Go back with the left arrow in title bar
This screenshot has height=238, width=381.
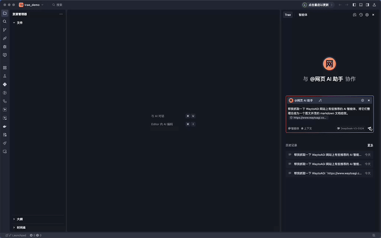[340, 5]
